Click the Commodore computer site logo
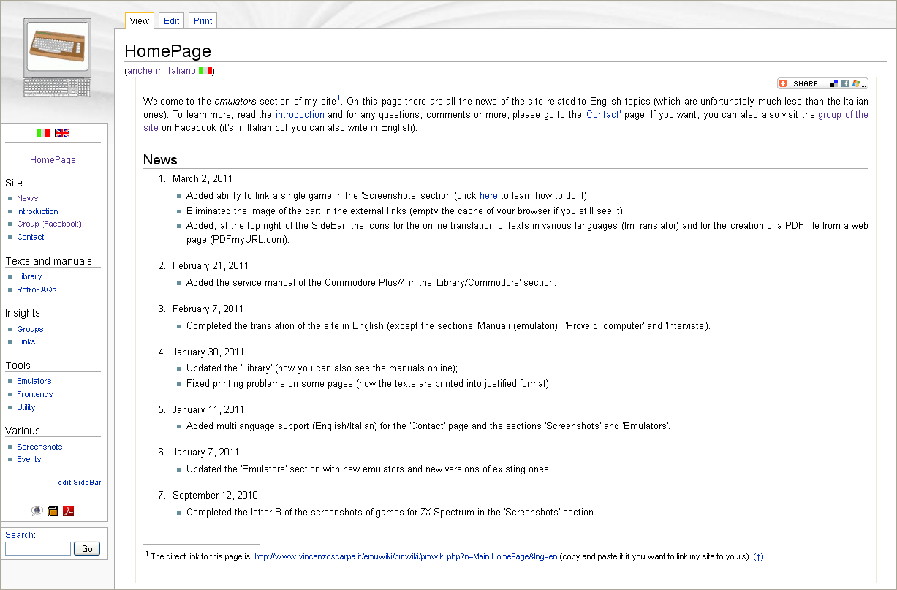The height and width of the screenshot is (590, 897). [57, 58]
